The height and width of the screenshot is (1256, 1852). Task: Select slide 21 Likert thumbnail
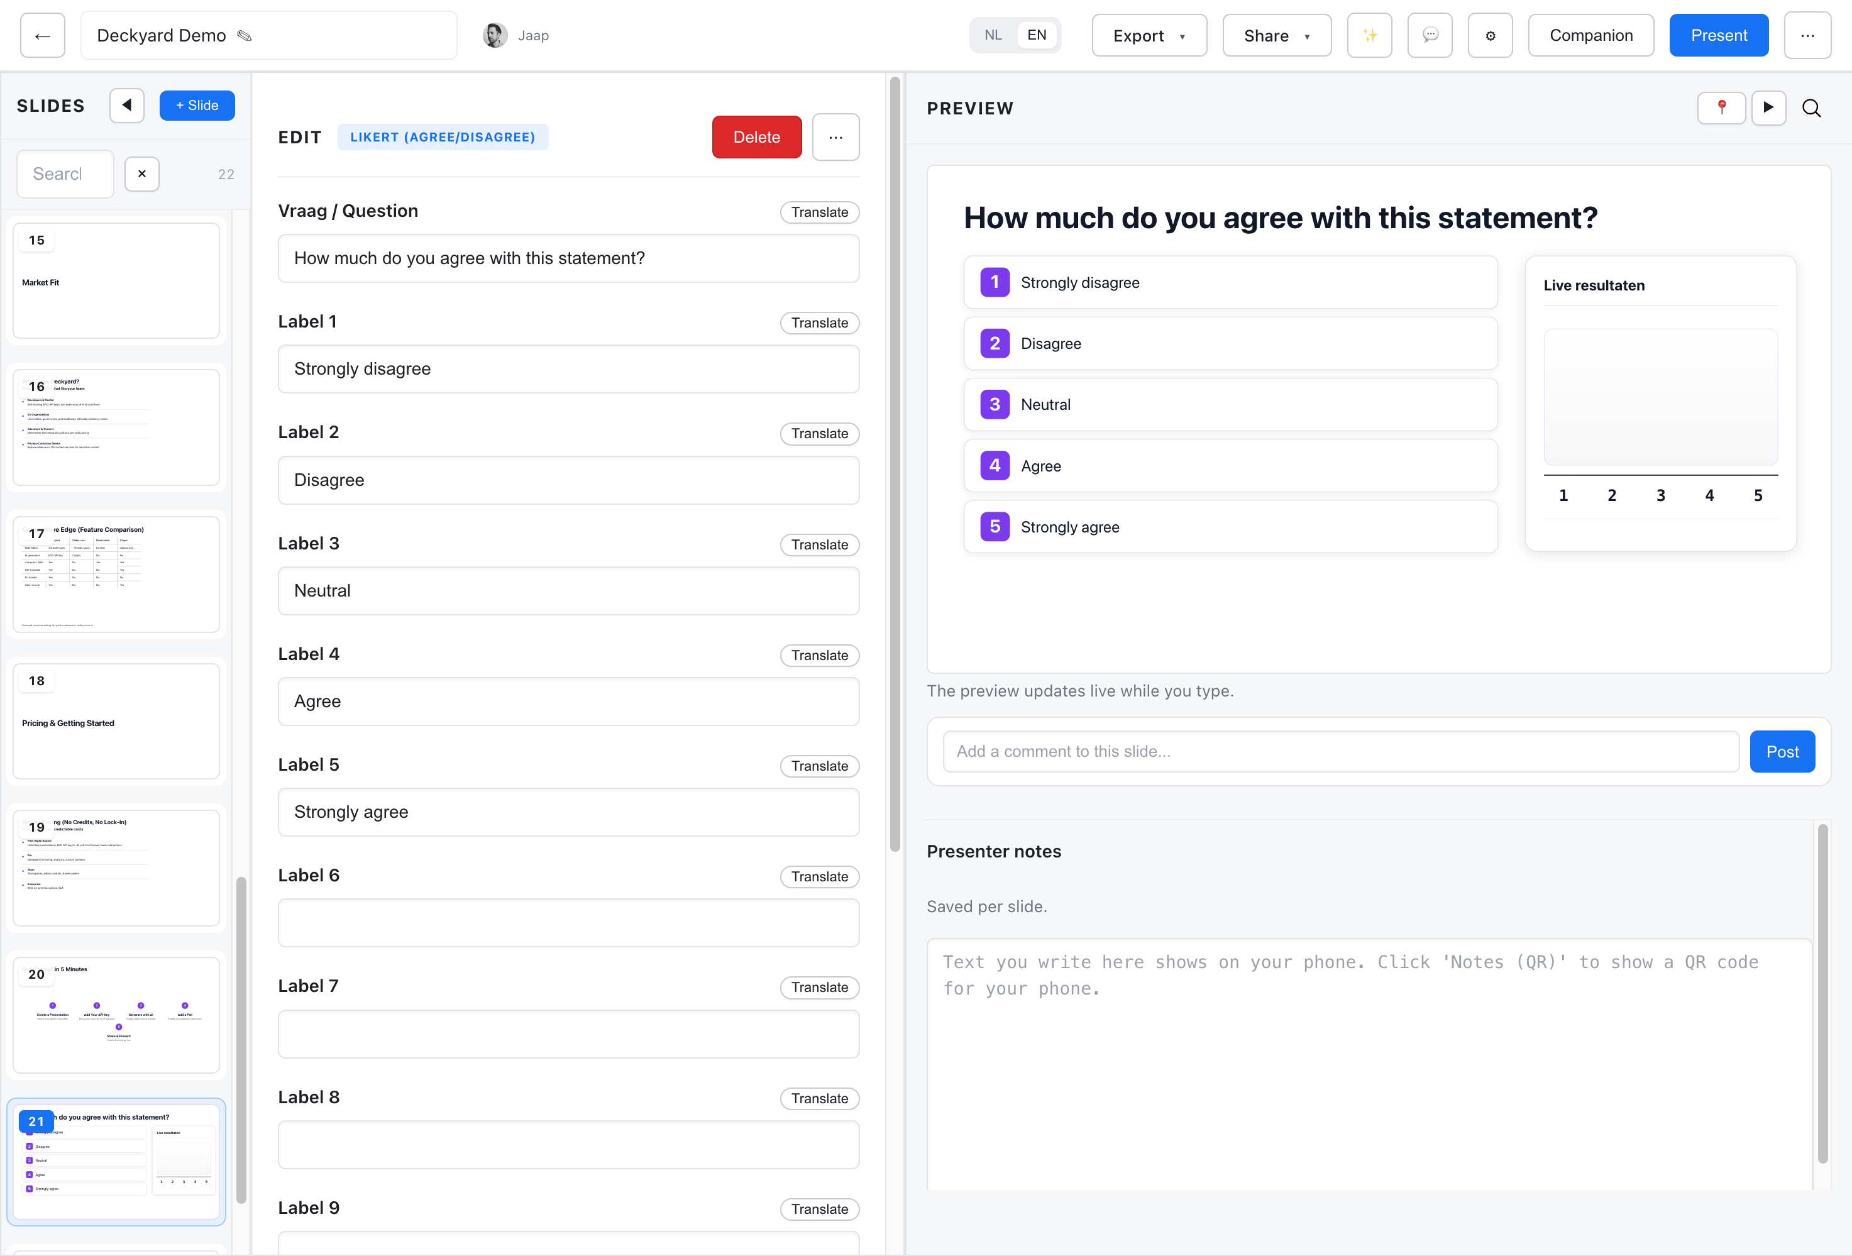pos(116,1162)
